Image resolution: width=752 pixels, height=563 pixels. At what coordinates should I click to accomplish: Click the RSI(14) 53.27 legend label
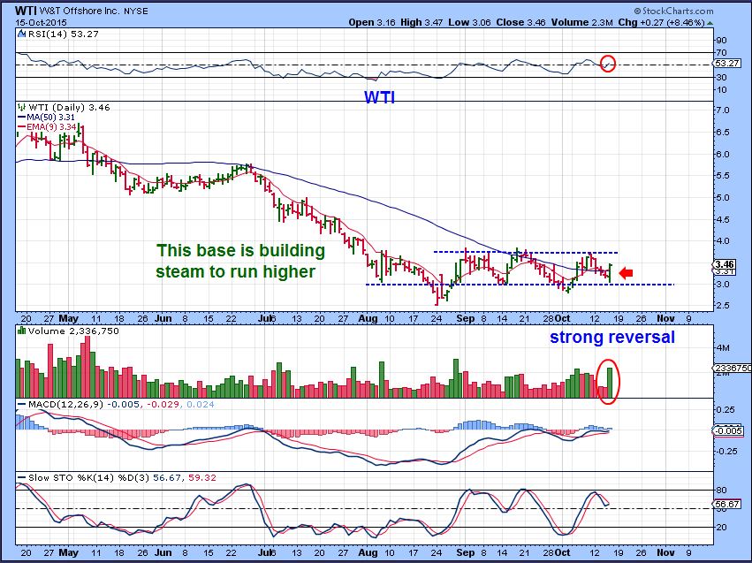coord(64,34)
